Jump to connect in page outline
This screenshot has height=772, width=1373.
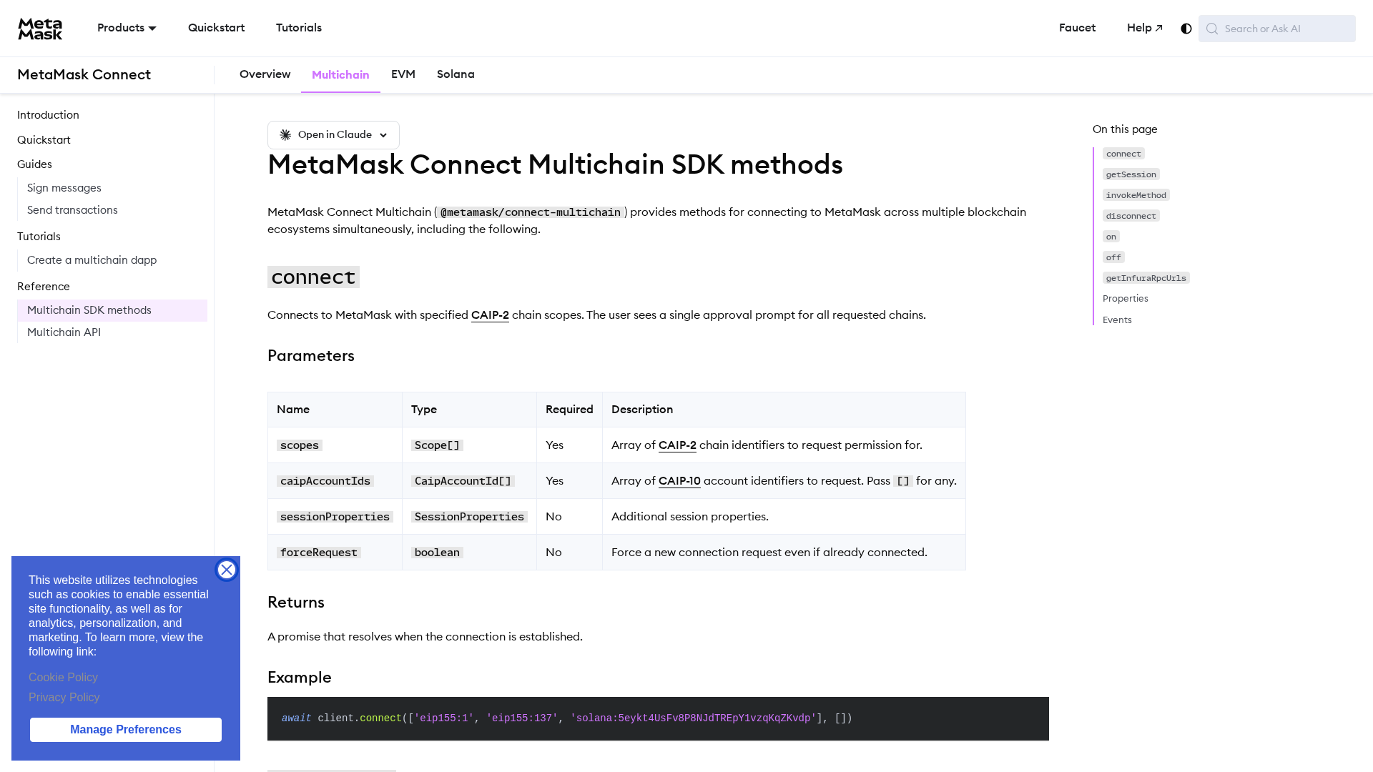(x=1123, y=154)
